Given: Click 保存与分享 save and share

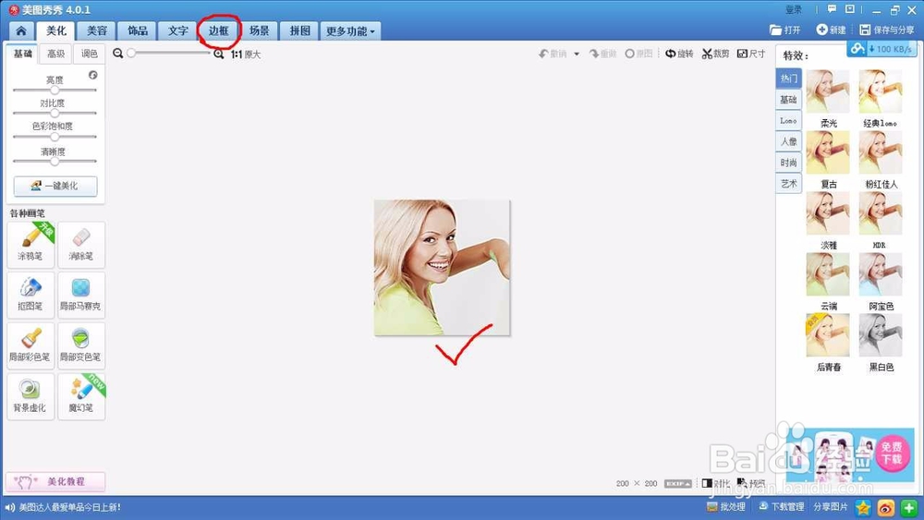Looking at the screenshot, I should point(887,30).
